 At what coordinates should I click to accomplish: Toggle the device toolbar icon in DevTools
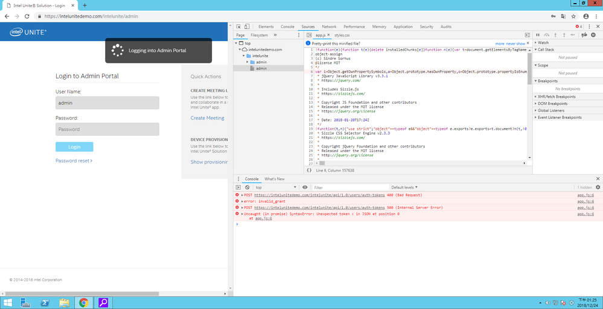click(x=247, y=27)
